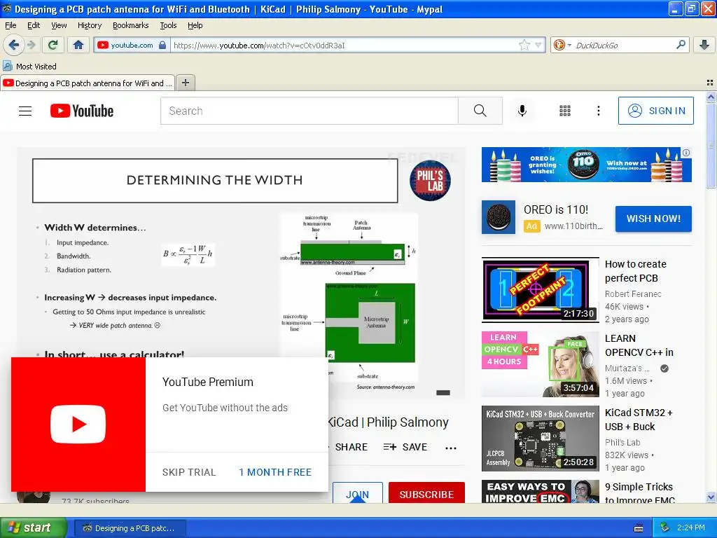The width and height of the screenshot is (717, 538).
Task: Click the Phil's Lab channel logo on video
Action: click(x=430, y=180)
